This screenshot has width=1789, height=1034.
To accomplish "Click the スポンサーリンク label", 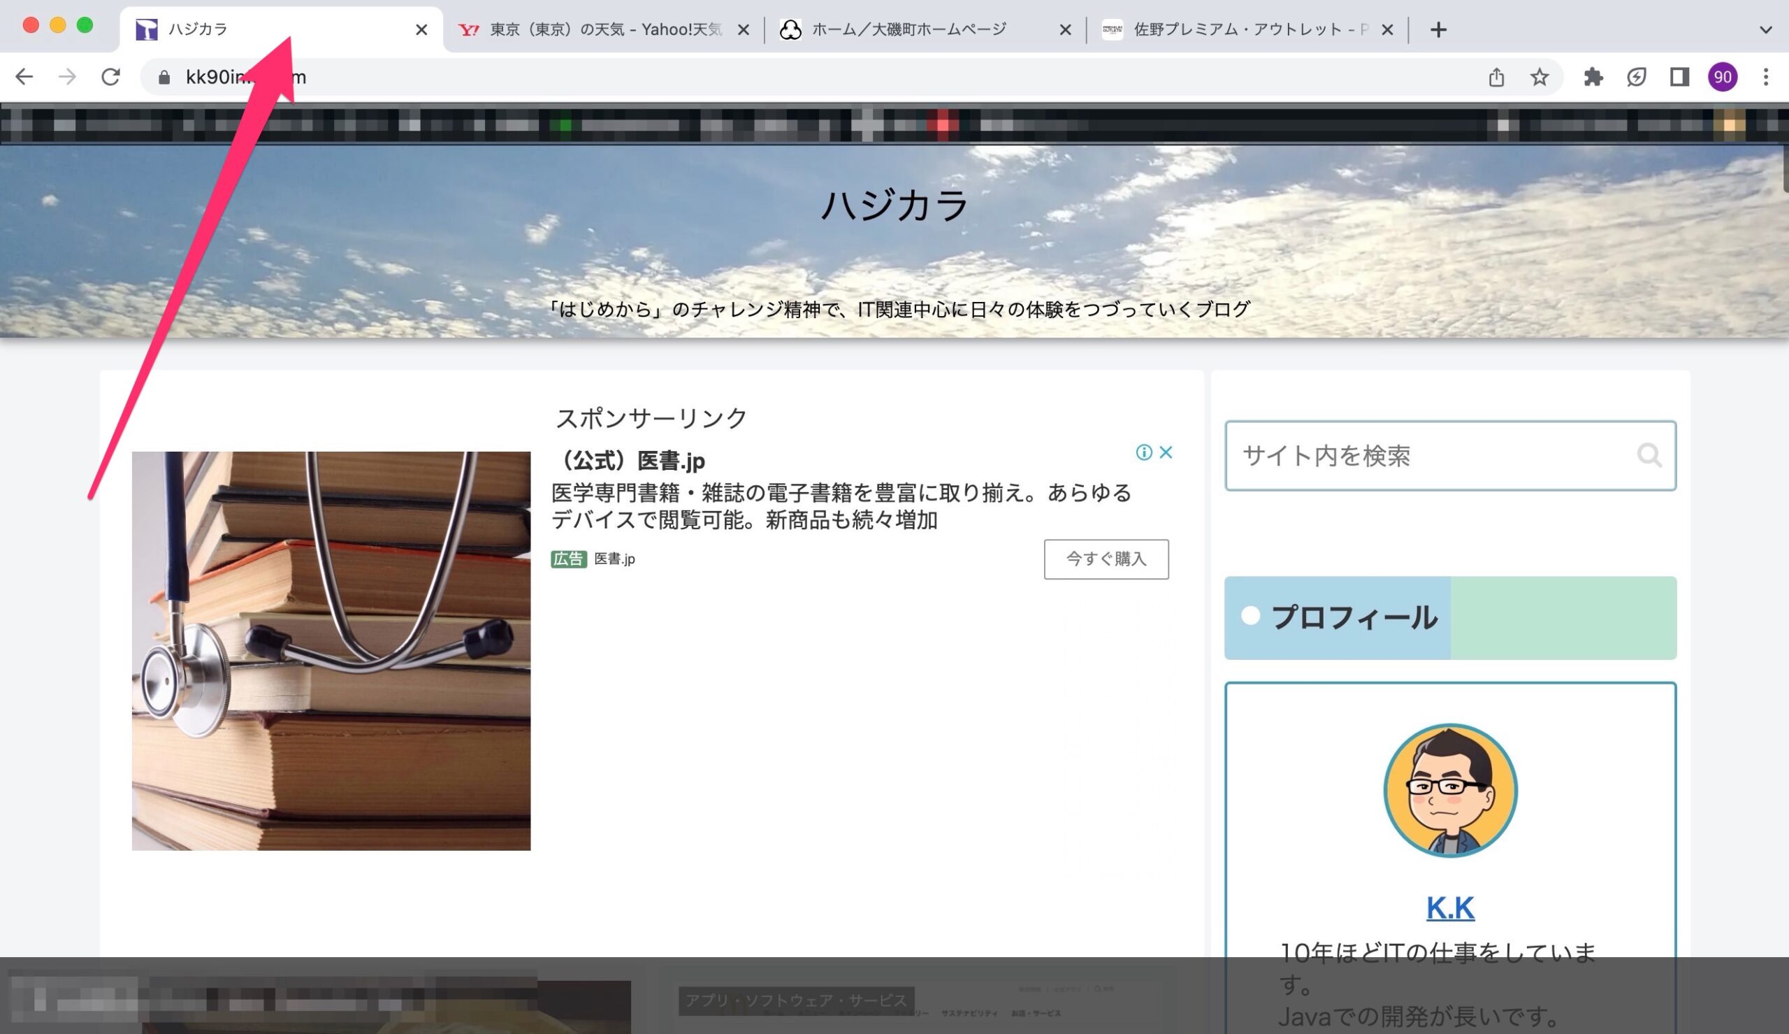I will (x=651, y=418).
